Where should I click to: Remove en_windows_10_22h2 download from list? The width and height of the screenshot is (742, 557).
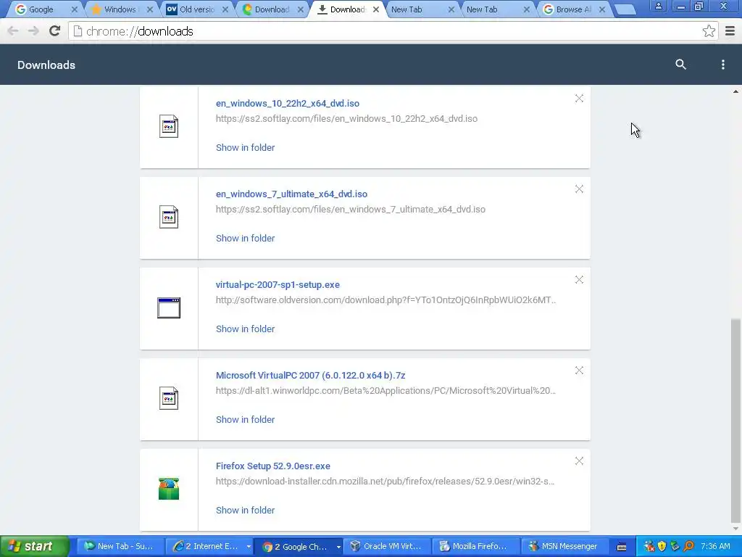click(579, 99)
